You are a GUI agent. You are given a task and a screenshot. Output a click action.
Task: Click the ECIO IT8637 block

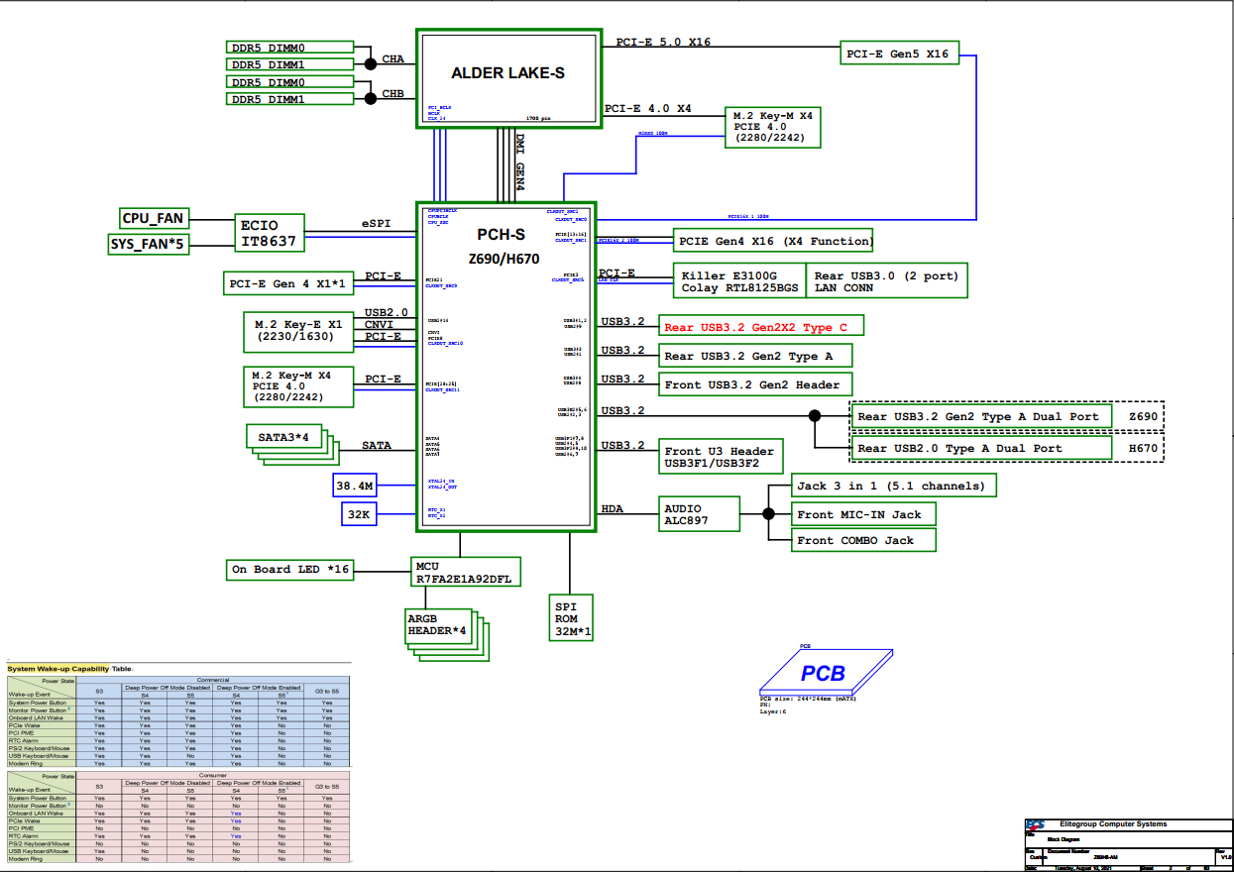pyautogui.click(x=271, y=232)
